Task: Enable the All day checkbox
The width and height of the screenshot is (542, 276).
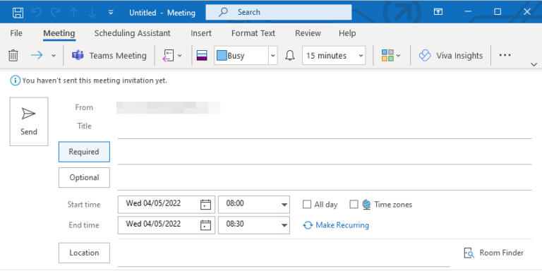Action: [306, 205]
